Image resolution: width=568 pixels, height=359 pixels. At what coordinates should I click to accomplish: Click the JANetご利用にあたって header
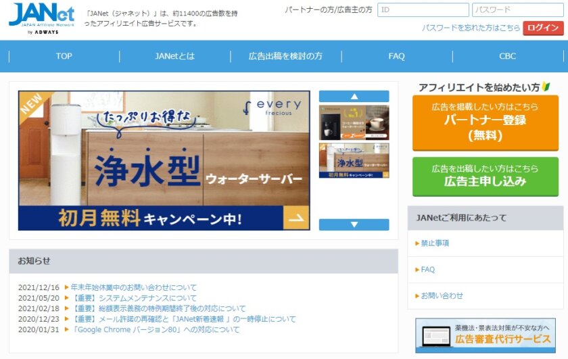click(486, 218)
